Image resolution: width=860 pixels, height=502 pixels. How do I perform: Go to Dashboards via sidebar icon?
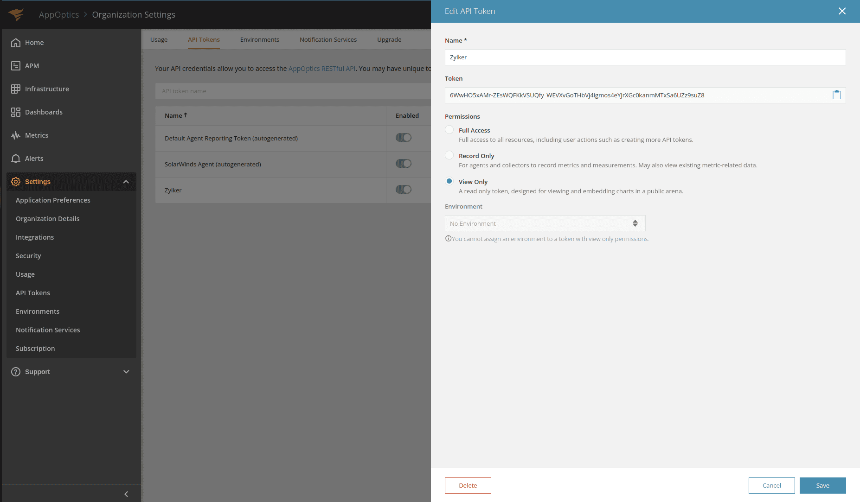[16, 112]
